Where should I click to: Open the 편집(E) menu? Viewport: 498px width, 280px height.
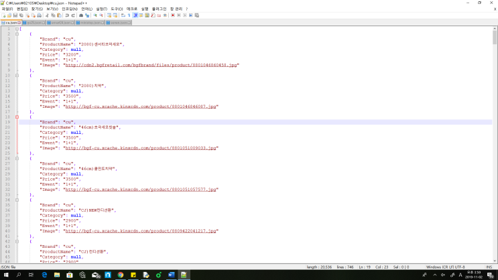tap(22, 9)
